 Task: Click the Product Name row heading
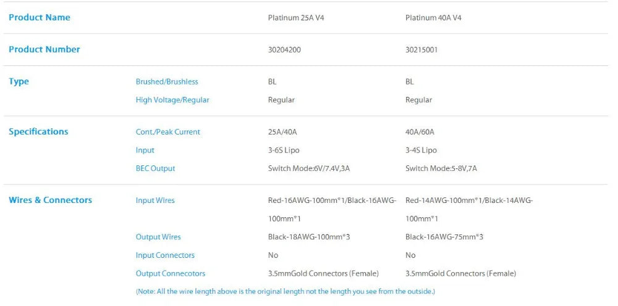point(40,17)
